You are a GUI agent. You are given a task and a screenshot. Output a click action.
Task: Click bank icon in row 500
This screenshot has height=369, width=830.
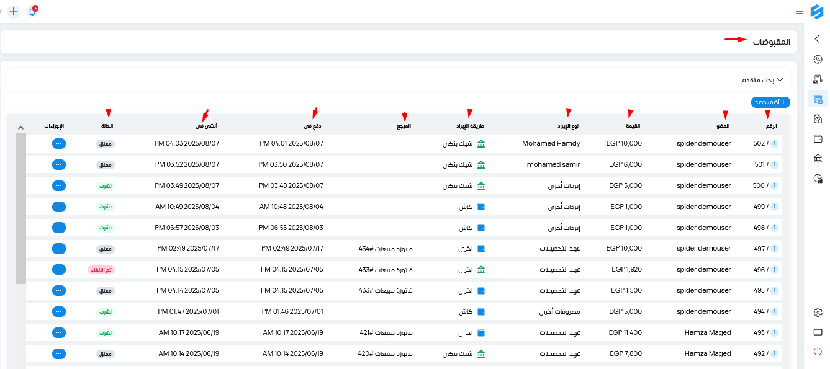480,185
